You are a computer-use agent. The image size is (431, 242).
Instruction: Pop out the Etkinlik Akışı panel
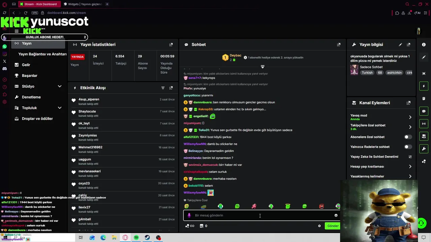tap(171, 88)
